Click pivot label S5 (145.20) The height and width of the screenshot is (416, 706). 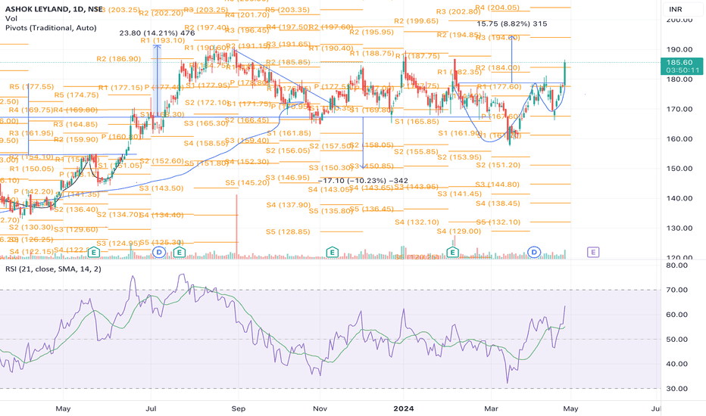(x=248, y=182)
